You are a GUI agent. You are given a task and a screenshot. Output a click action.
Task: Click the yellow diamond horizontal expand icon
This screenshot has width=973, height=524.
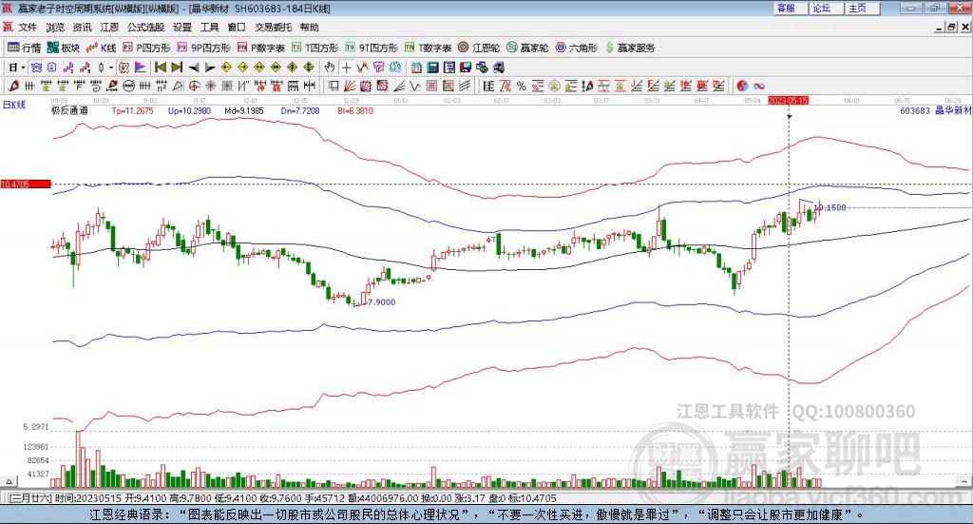(x=259, y=68)
